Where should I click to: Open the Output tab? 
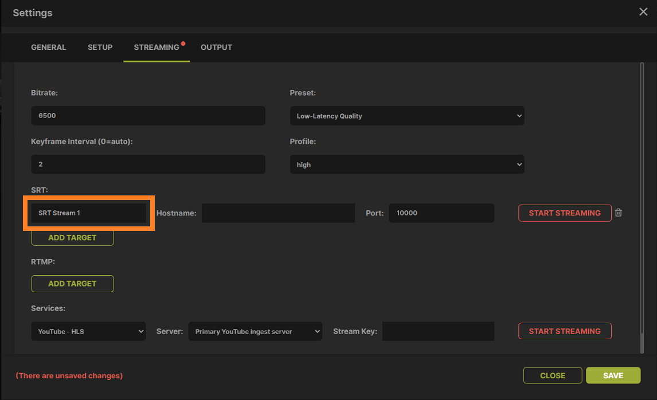point(216,48)
